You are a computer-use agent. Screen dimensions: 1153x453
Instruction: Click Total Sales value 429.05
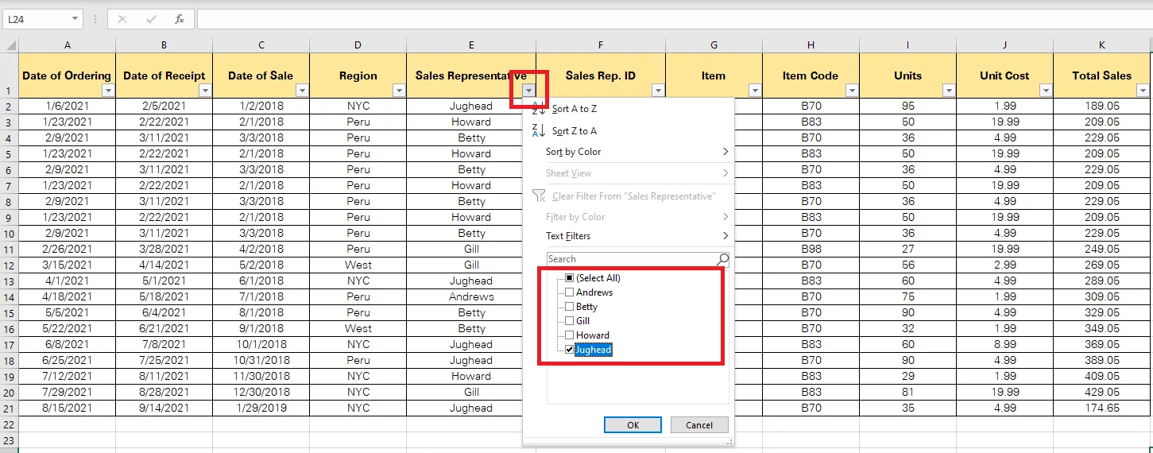tap(1102, 393)
